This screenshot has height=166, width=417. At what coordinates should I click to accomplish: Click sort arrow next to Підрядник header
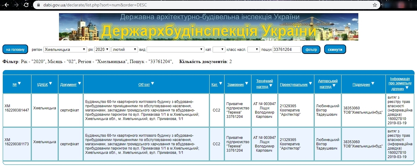coord(373,83)
